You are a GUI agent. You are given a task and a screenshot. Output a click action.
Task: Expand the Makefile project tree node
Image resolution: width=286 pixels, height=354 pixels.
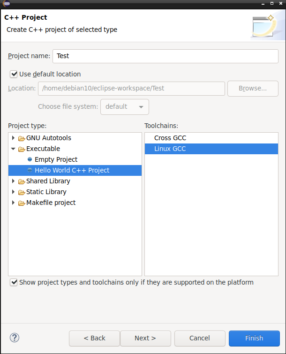13,203
